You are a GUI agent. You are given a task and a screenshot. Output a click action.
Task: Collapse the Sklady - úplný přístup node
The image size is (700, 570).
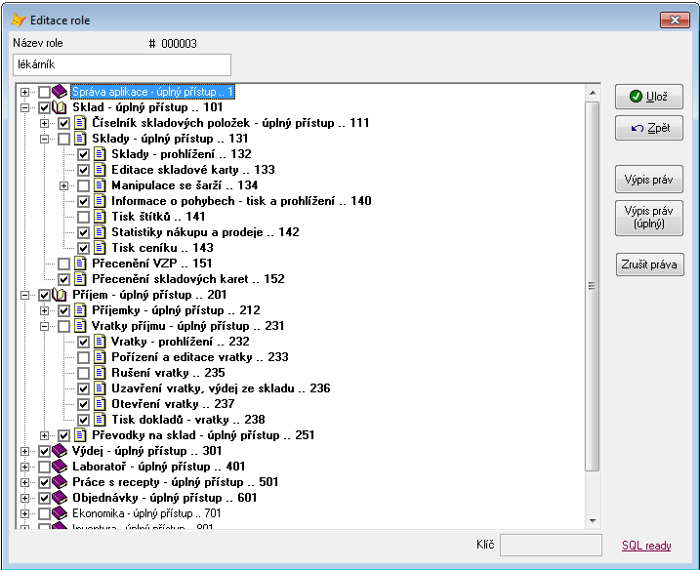click(x=44, y=139)
